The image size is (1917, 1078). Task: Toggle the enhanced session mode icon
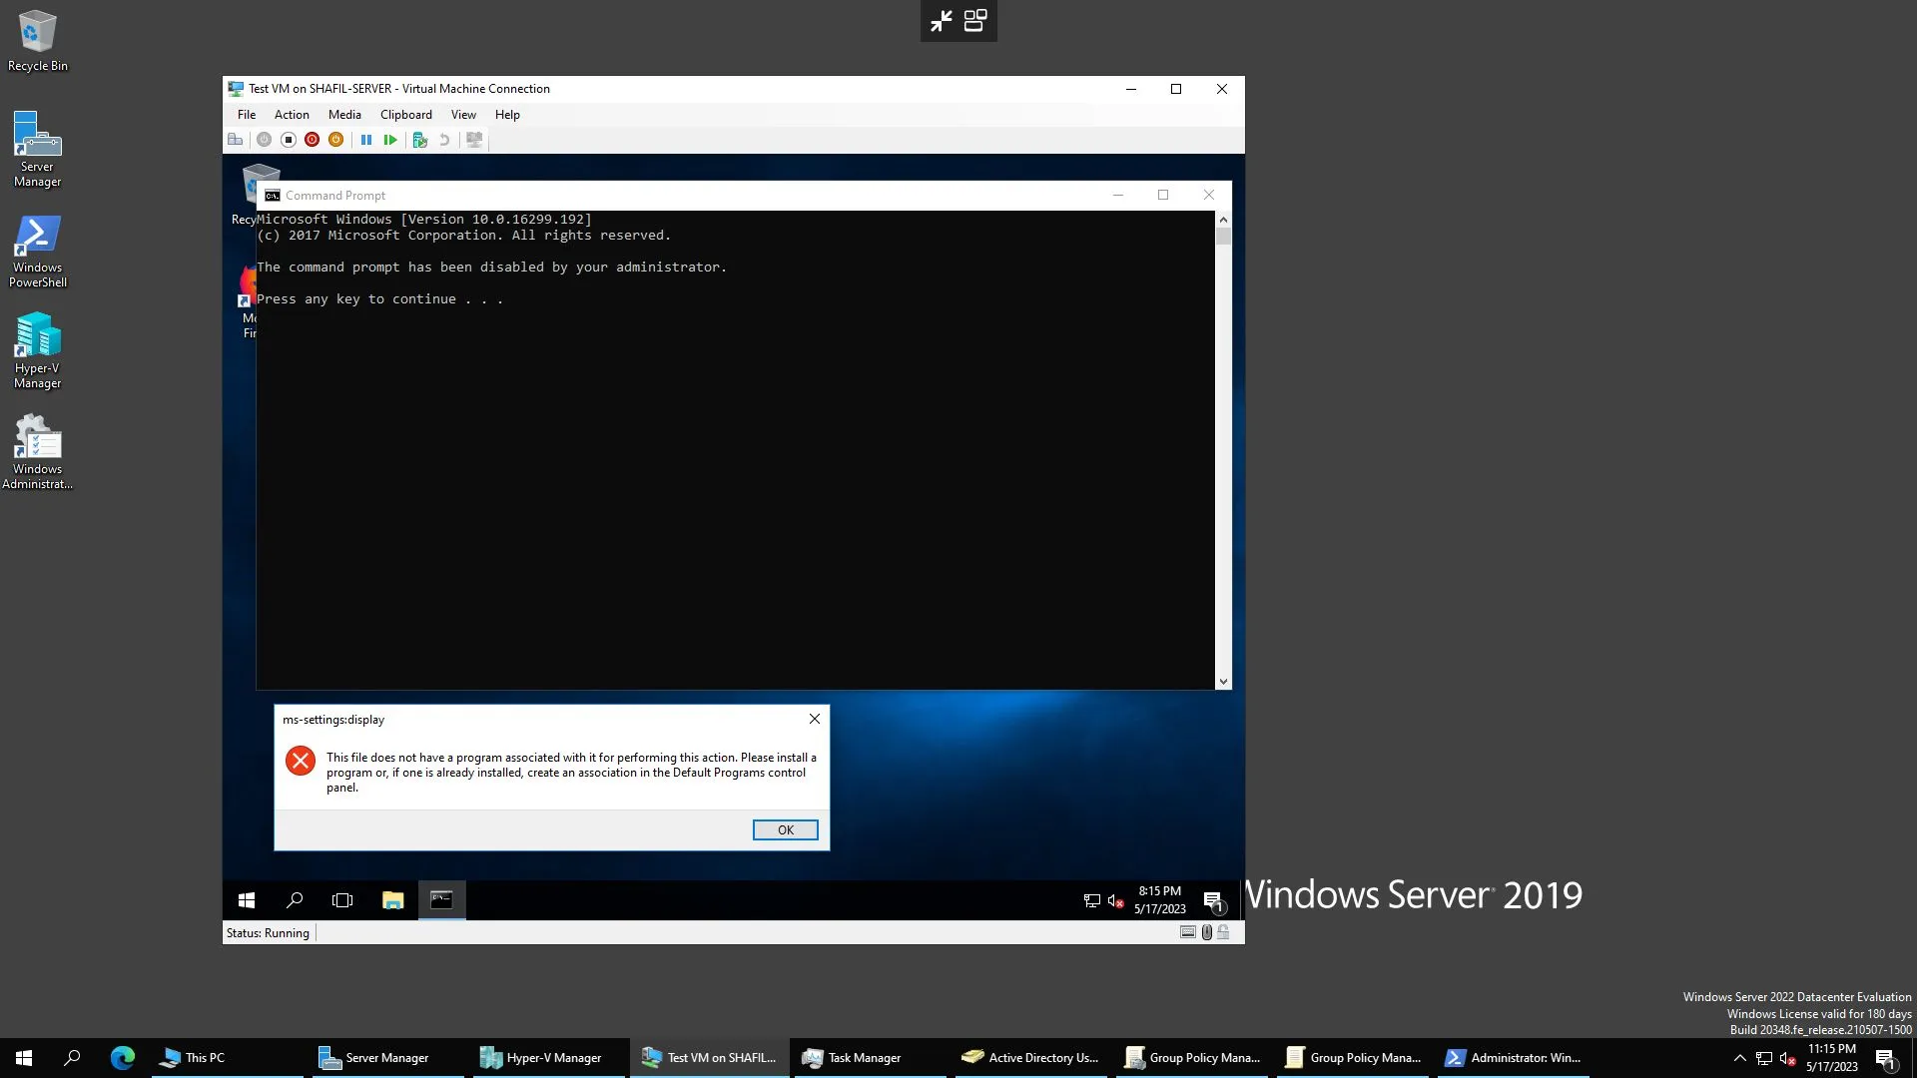(473, 140)
